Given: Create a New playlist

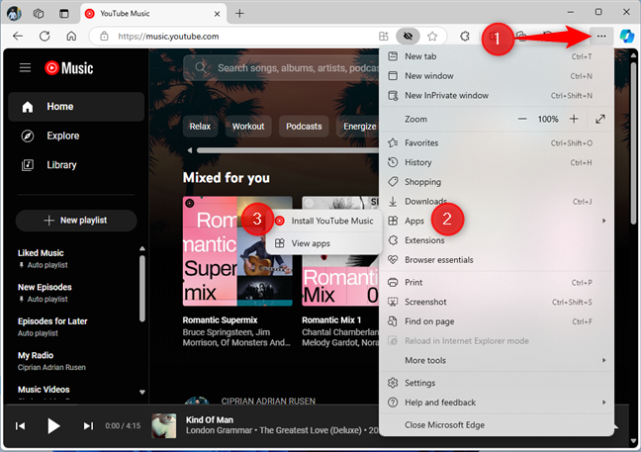Looking at the screenshot, I should pyautogui.click(x=76, y=221).
